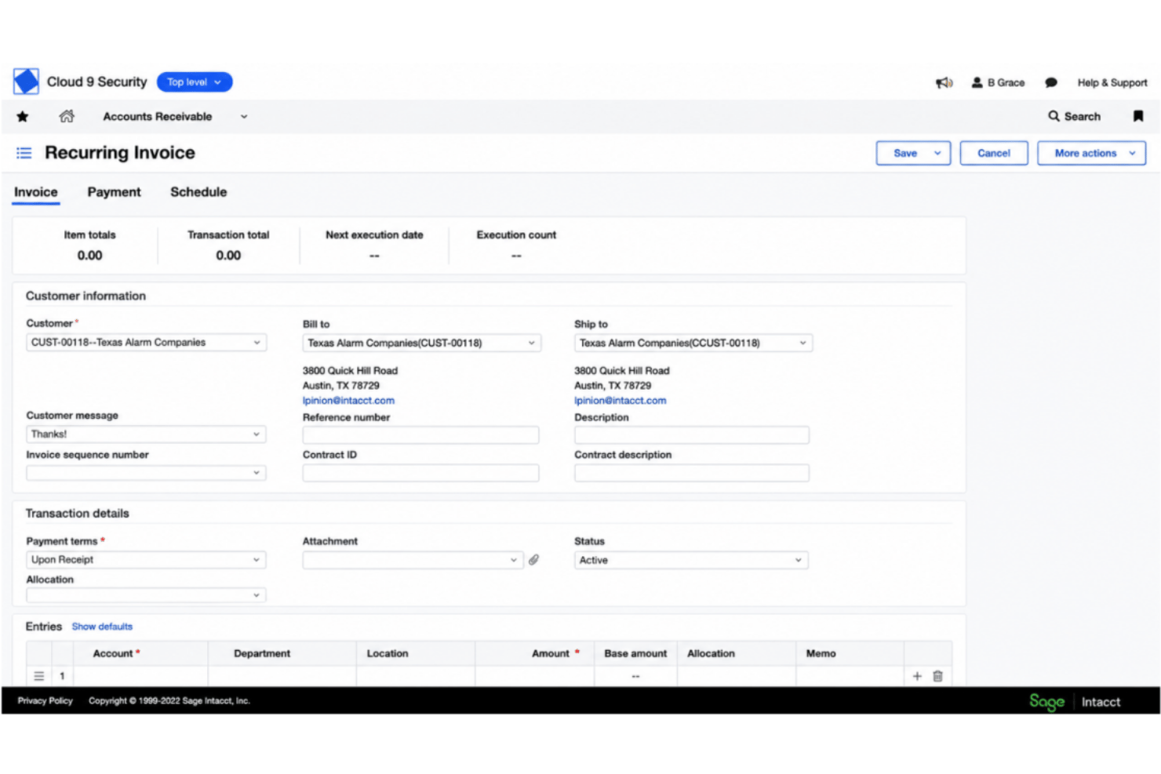Delete entry row with trash icon

pyautogui.click(x=937, y=676)
